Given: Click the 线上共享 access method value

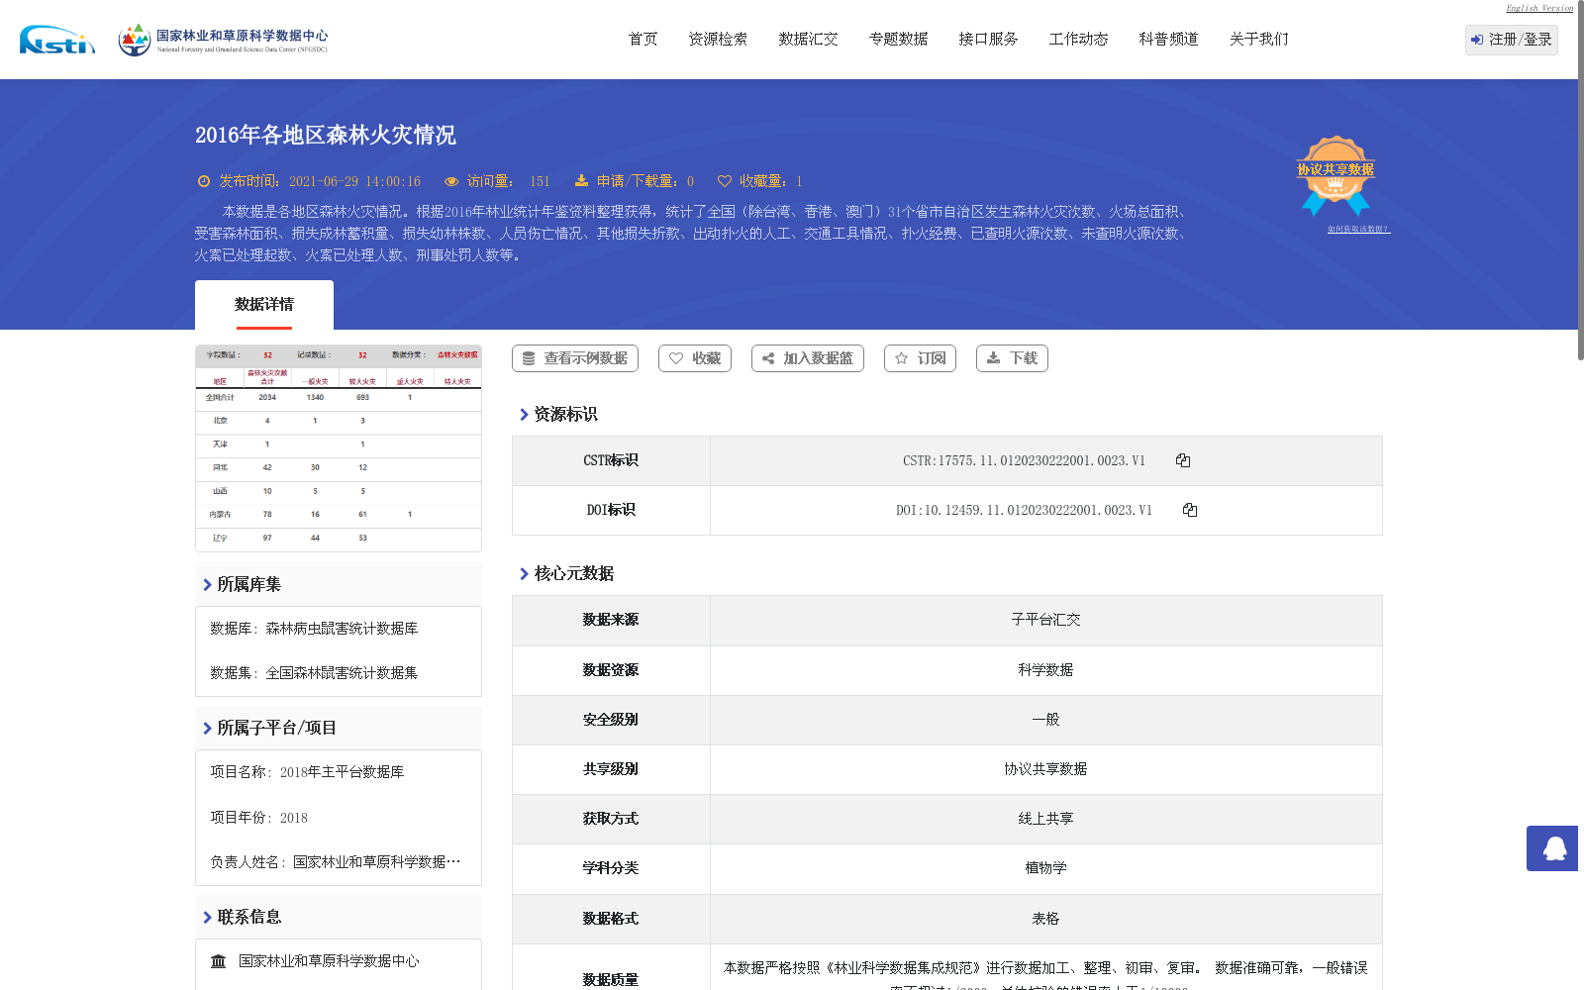Looking at the screenshot, I should tap(1045, 819).
